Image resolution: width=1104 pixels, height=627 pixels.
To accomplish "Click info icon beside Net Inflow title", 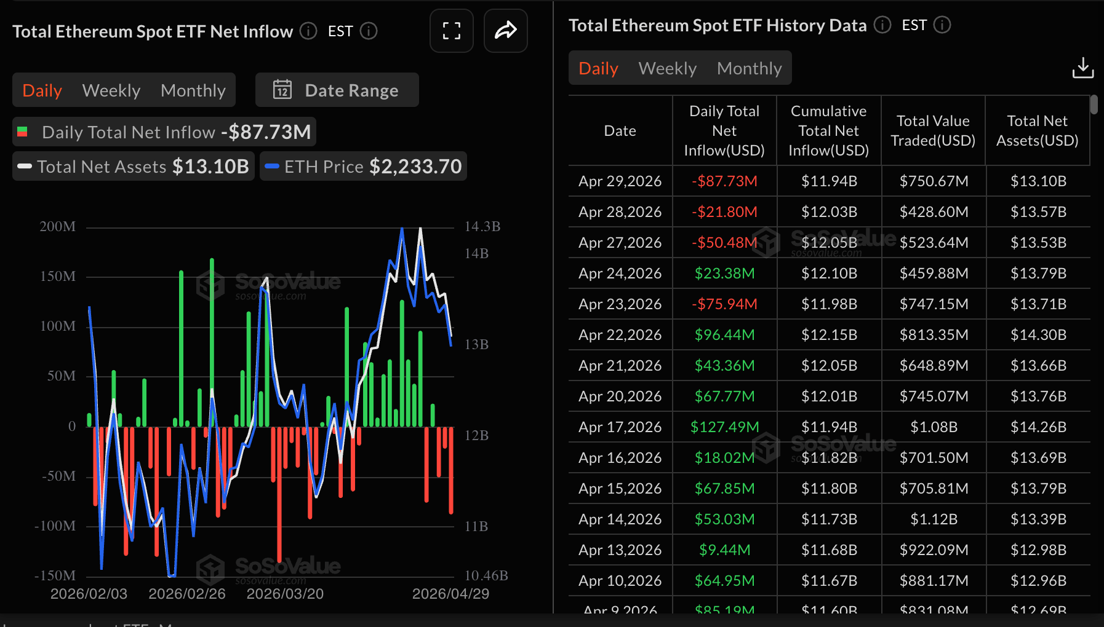I will pyautogui.click(x=308, y=31).
